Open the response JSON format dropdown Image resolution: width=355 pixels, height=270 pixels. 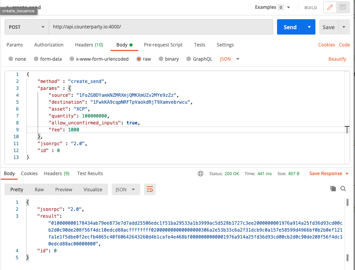(126, 189)
